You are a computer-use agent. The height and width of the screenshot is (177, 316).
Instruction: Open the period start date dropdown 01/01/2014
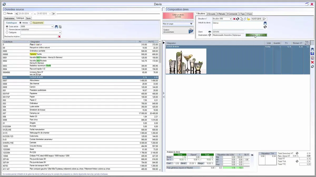32,13
